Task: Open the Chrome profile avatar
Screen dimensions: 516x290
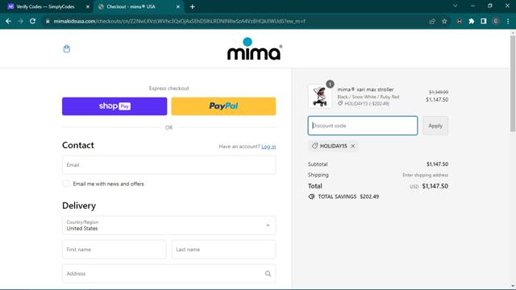Action: (x=496, y=22)
